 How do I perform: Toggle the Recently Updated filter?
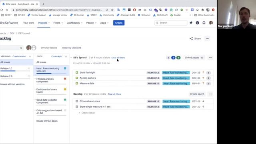72,48
